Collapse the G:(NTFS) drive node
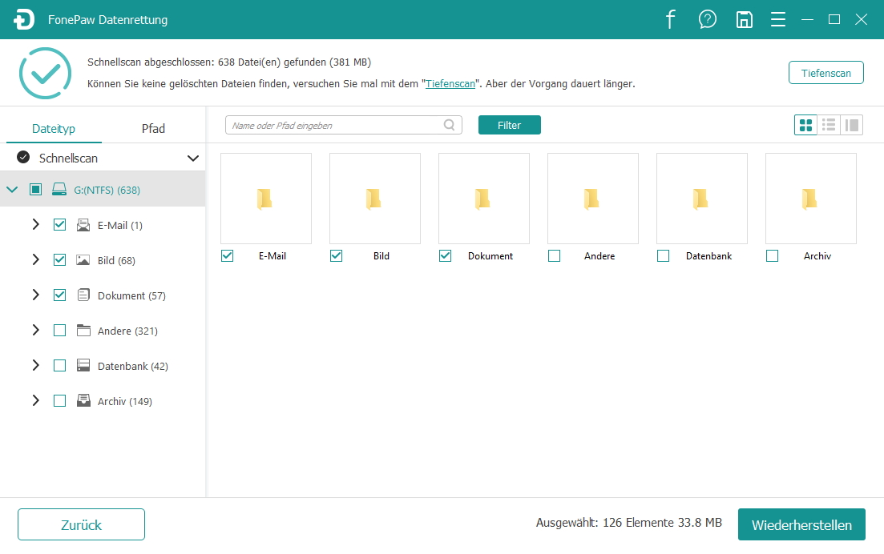The width and height of the screenshot is (884, 554). (x=12, y=190)
